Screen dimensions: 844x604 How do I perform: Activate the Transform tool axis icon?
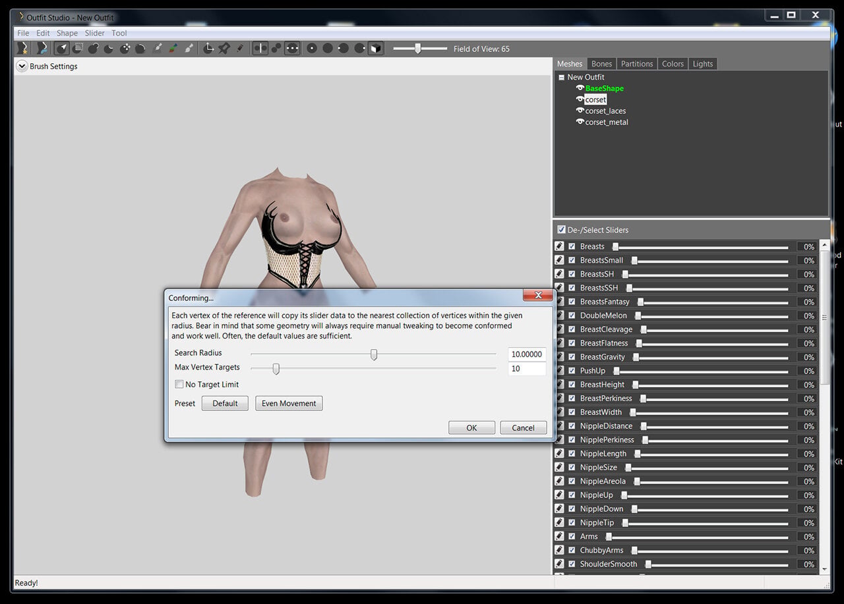[208, 48]
